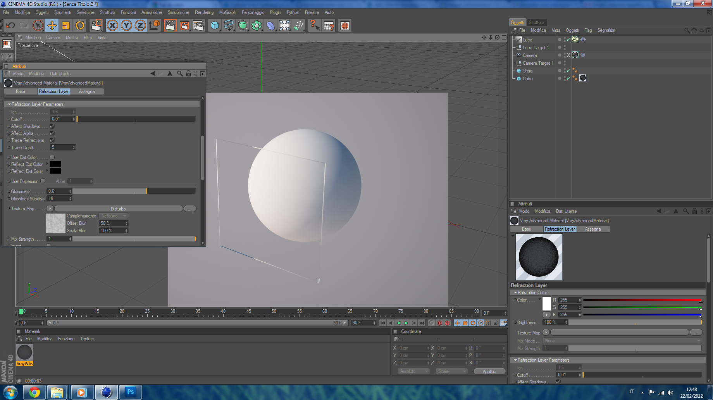Uncheck the Affect Shadows checkbox
Image resolution: width=713 pixels, height=400 pixels.
[52, 126]
